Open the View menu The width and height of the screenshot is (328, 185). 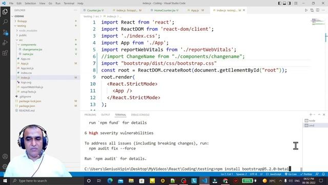(x=42, y=3)
